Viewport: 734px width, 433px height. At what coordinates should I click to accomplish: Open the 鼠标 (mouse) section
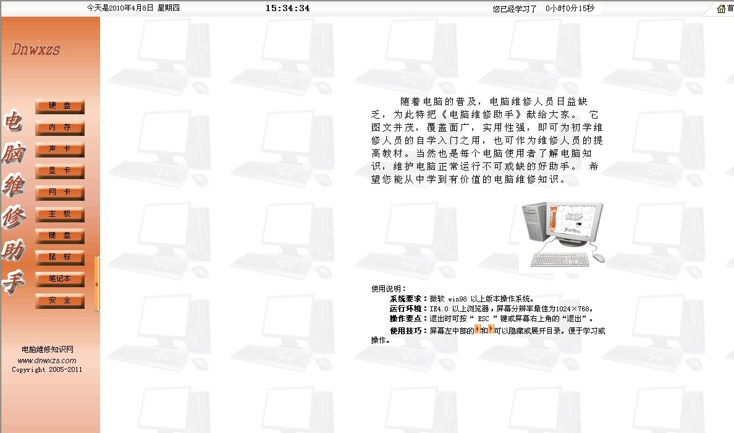(x=59, y=258)
